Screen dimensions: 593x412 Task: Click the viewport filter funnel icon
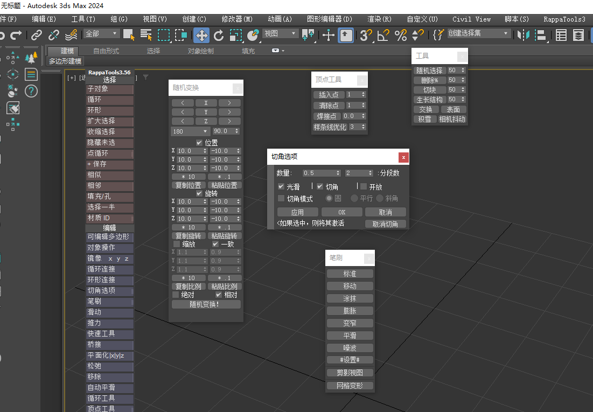pyautogui.click(x=145, y=77)
